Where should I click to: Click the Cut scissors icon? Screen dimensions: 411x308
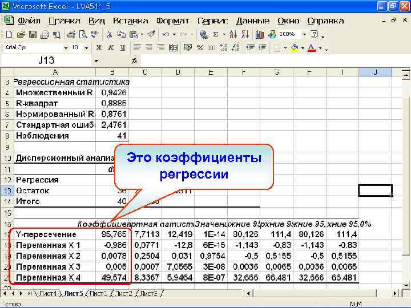pyautogui.click(x=109, y=34)
